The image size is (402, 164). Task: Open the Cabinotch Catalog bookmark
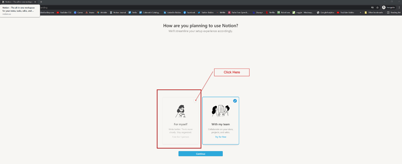tap(150, 12)
